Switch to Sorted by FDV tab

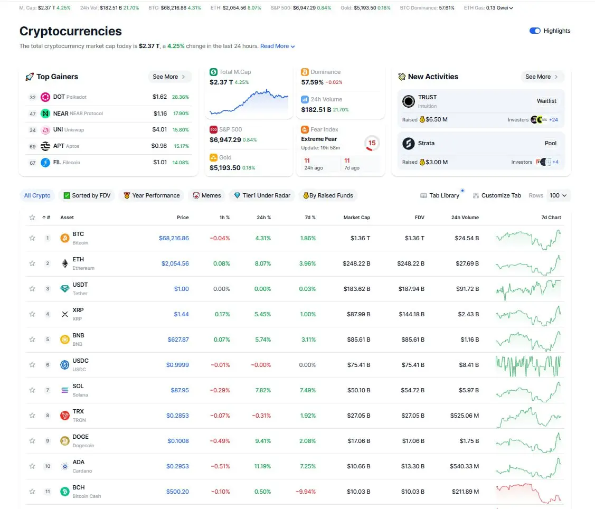pos(87,195)
